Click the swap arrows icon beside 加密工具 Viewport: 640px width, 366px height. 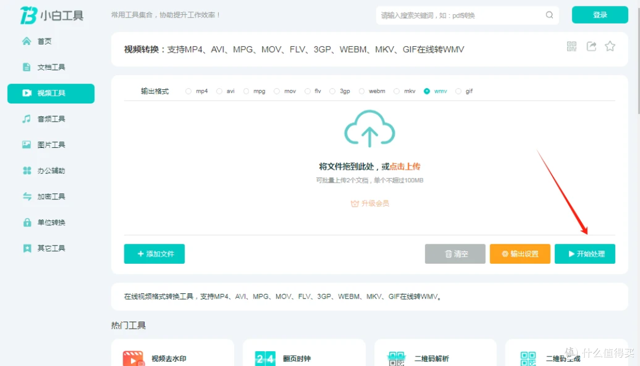27,196
